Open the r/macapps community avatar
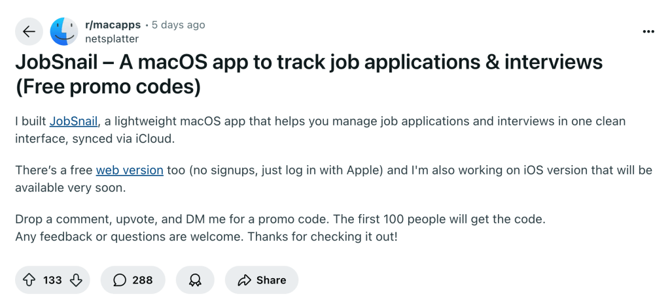This screenshot has width=670, height=303. (64, 31)
